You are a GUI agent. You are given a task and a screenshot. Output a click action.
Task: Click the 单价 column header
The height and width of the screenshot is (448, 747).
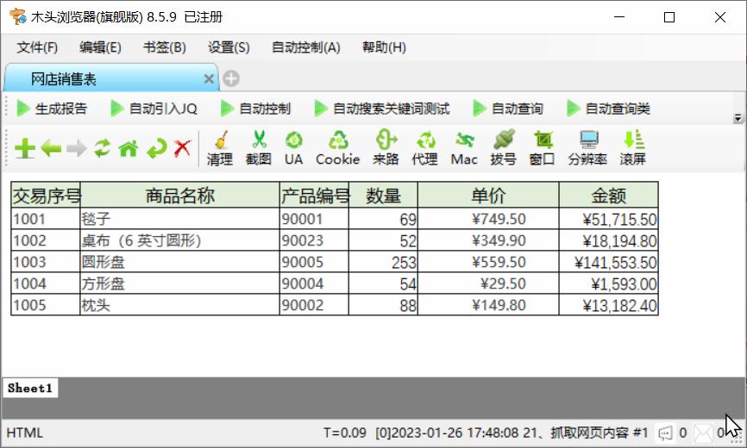[x=488, y=195]
